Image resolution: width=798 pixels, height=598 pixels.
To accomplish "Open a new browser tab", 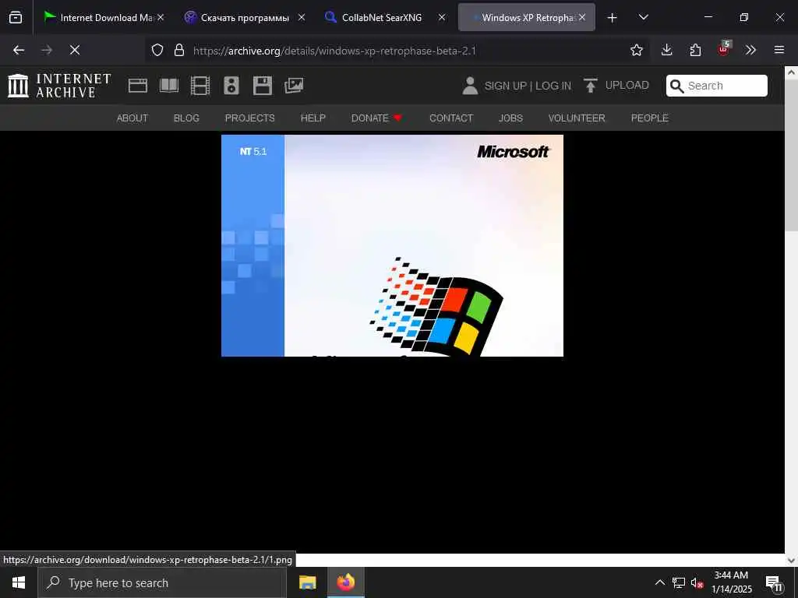I will [x=613, y=18].
